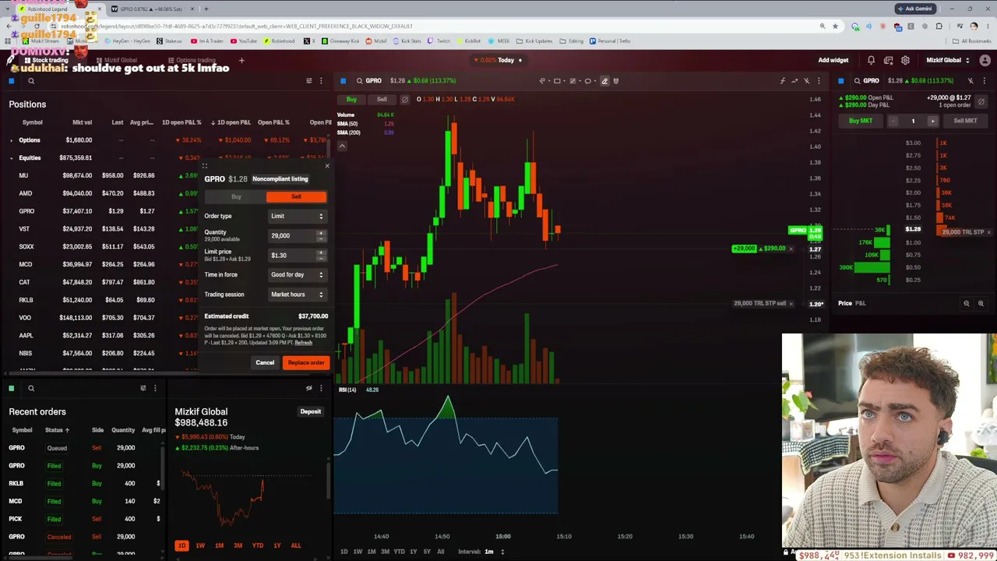
Task: Zoom out the price ladder
Action: 967,304
